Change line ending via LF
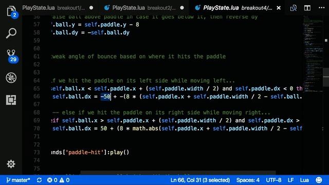The image size is (329, 185). [x=290, y=180]
